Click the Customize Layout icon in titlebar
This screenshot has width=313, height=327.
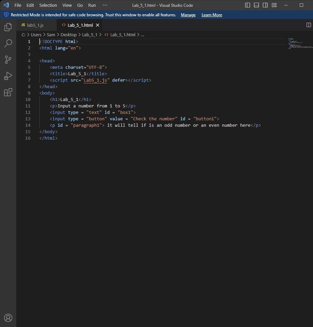pos(274,5)
